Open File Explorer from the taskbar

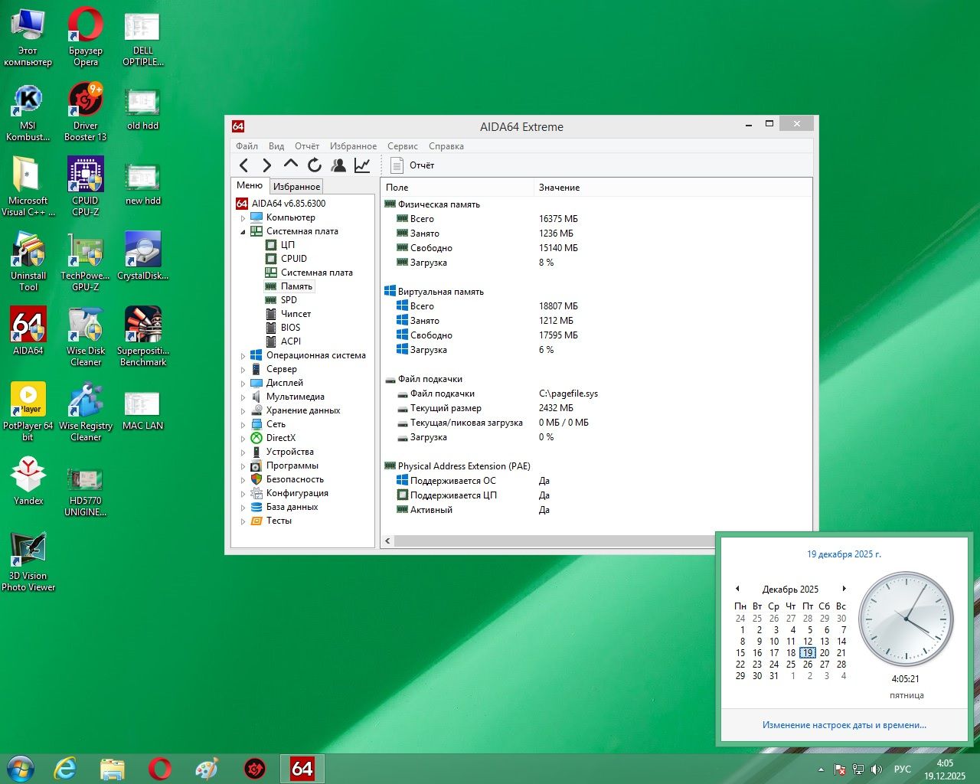click(x=113, y=769)
